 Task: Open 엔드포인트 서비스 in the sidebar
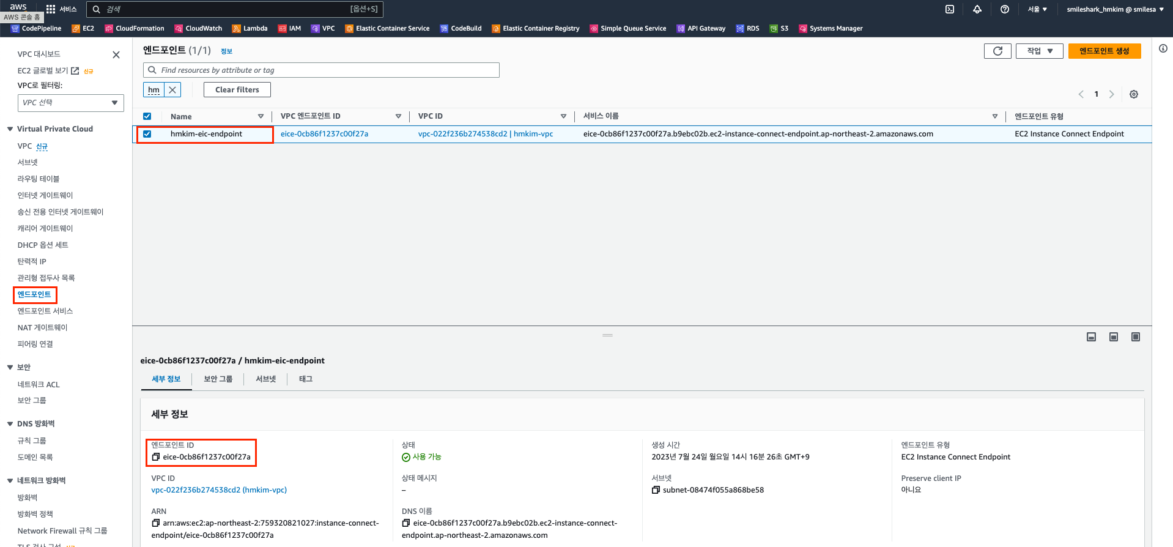pyautogui.click(x=45, y=311)
